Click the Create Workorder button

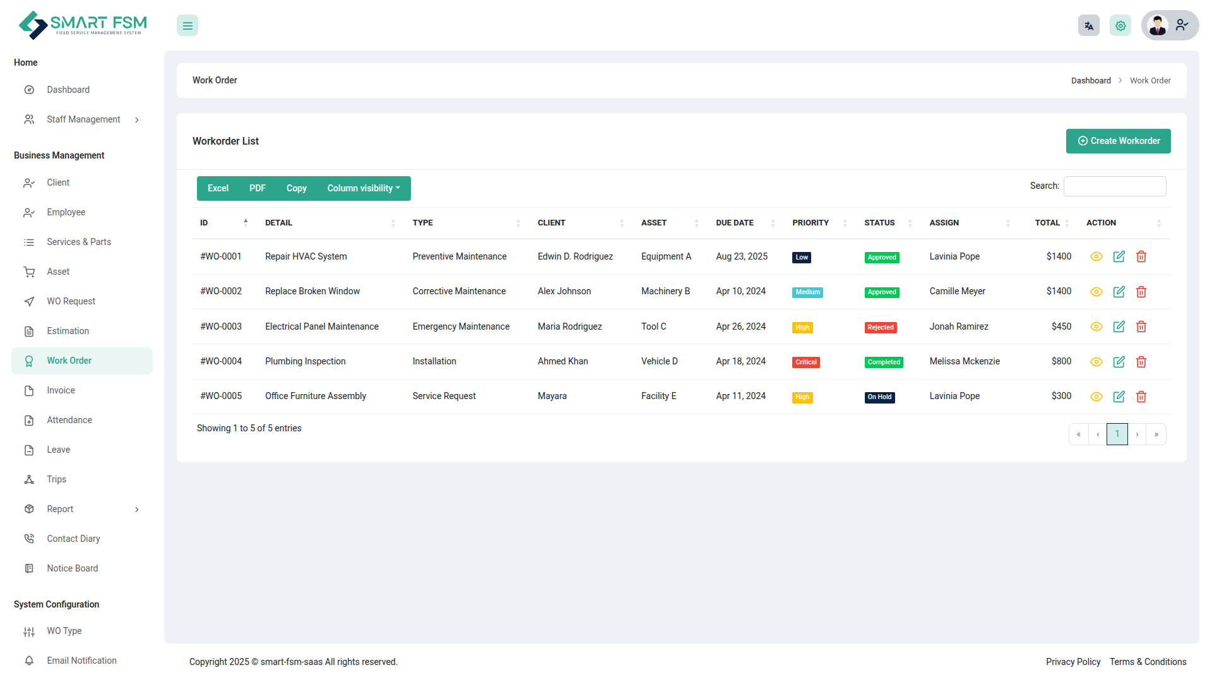tap(1118, 141)
